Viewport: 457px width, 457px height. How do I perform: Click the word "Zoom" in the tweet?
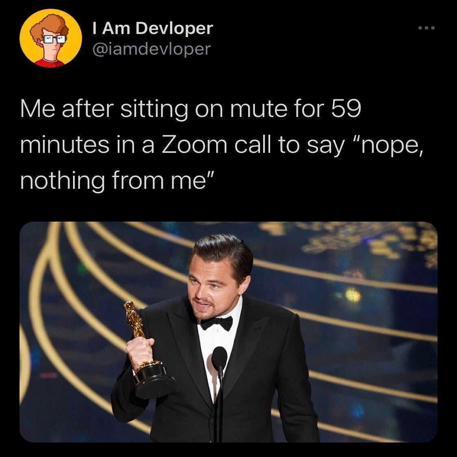(x=194, y=145)
